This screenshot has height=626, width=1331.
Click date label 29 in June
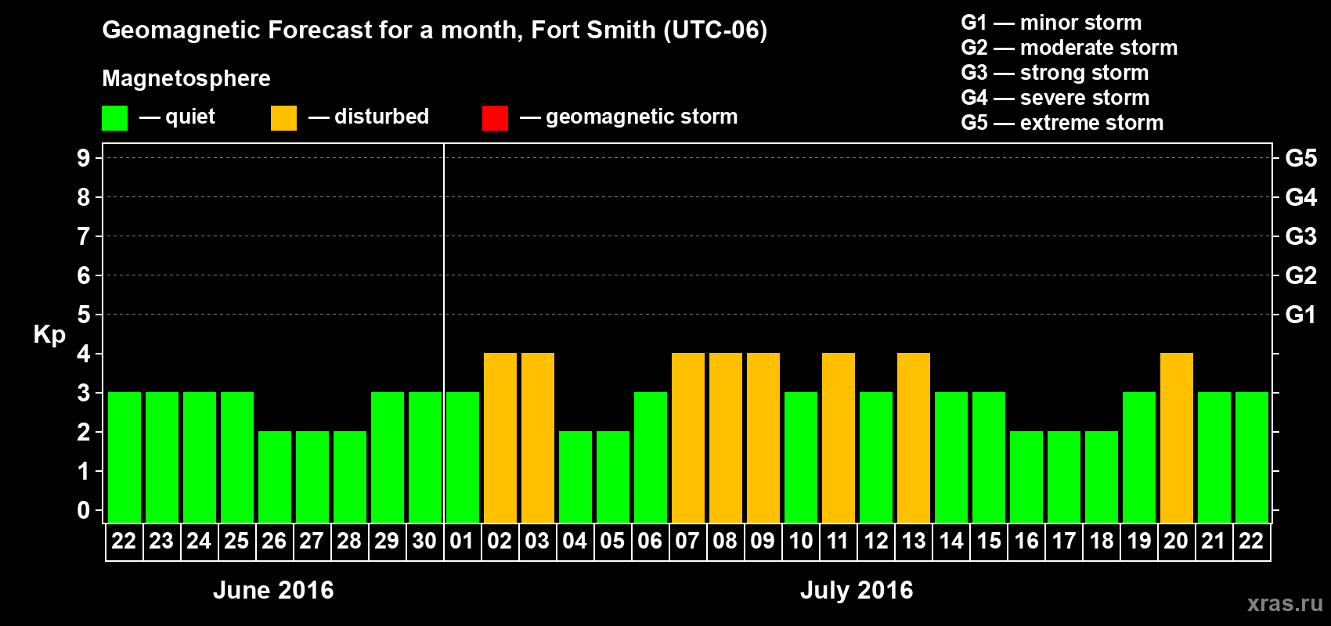tap(387, 541)
